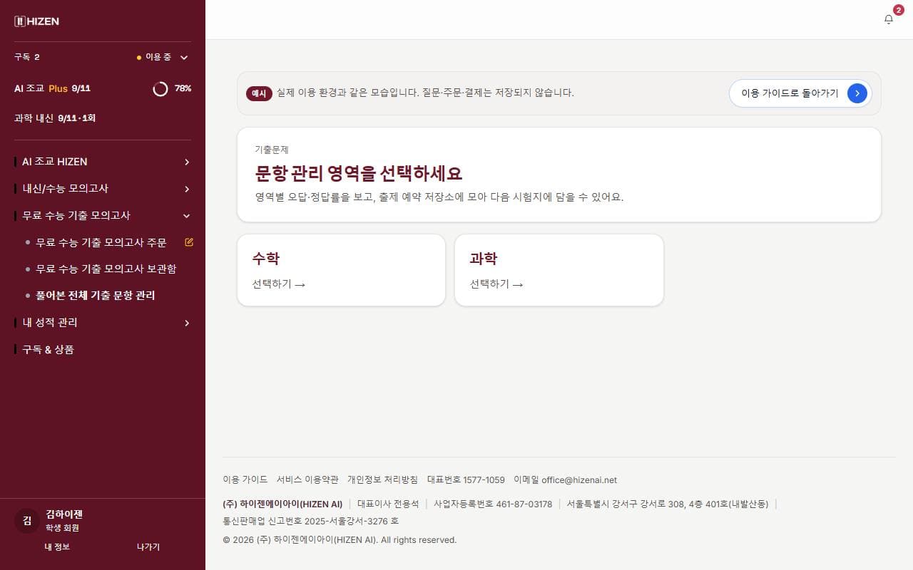Open the 내신/수능 모의고사 menu
Image resolution: width=913 pixels, height=570 pixels.
pos(103,189)
